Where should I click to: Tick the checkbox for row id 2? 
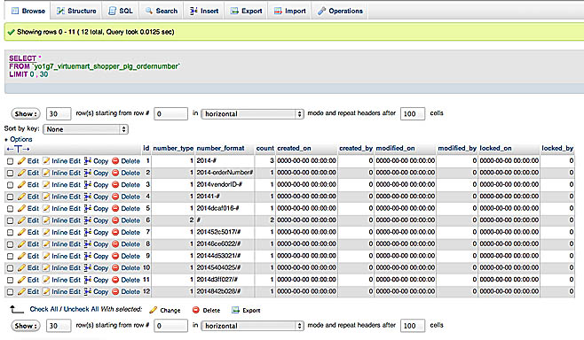tap(10, 174)
